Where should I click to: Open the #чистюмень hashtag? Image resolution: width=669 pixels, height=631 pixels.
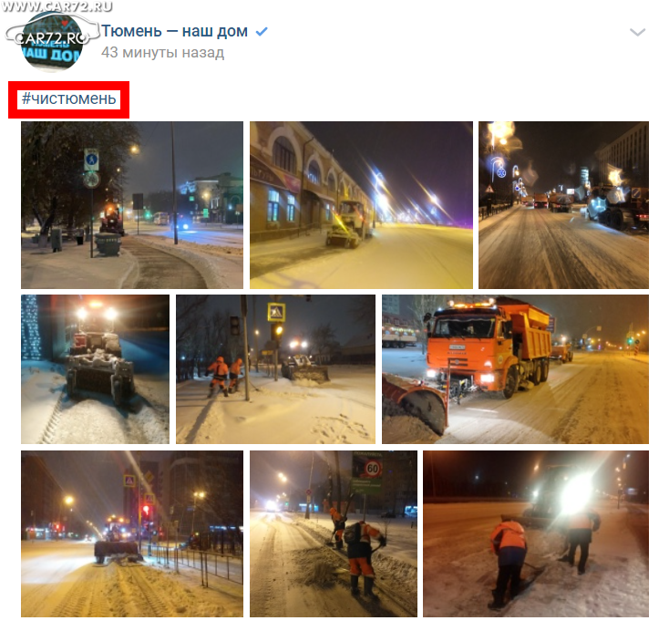(x=68, y=98)
